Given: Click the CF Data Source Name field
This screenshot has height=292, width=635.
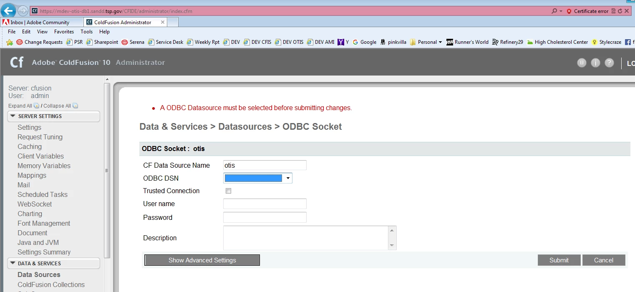Looking at the screenshot, I should [265, 165].
